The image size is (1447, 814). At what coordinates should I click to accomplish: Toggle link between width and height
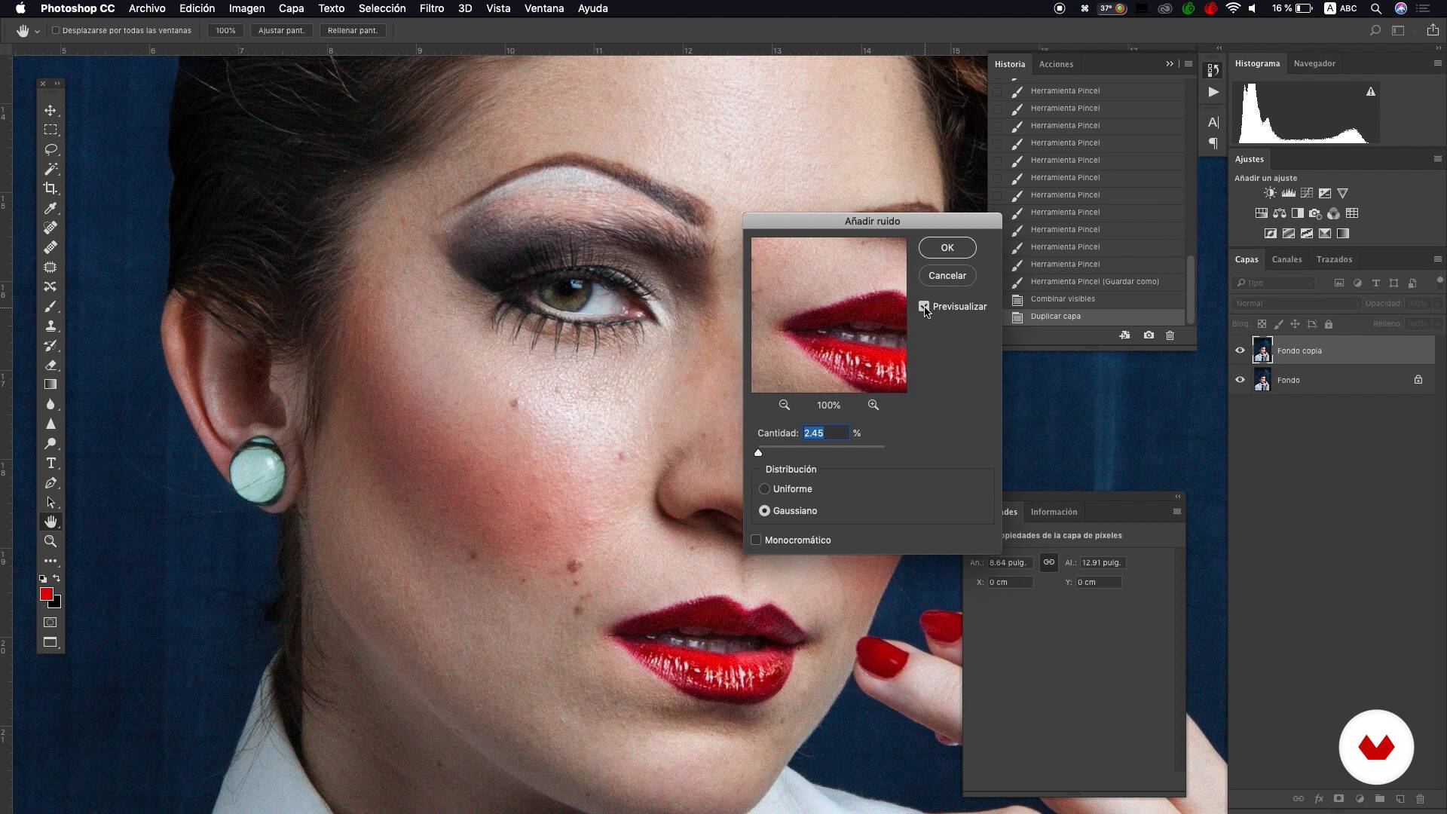pos(1048,562)
